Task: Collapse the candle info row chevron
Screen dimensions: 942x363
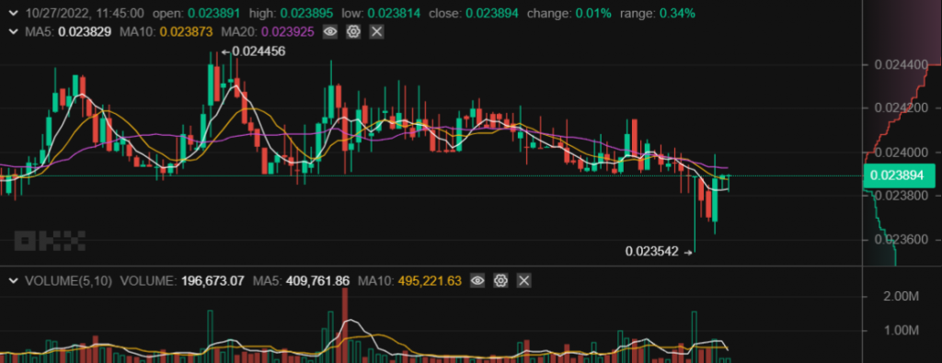Action: (x=13, y=13)
